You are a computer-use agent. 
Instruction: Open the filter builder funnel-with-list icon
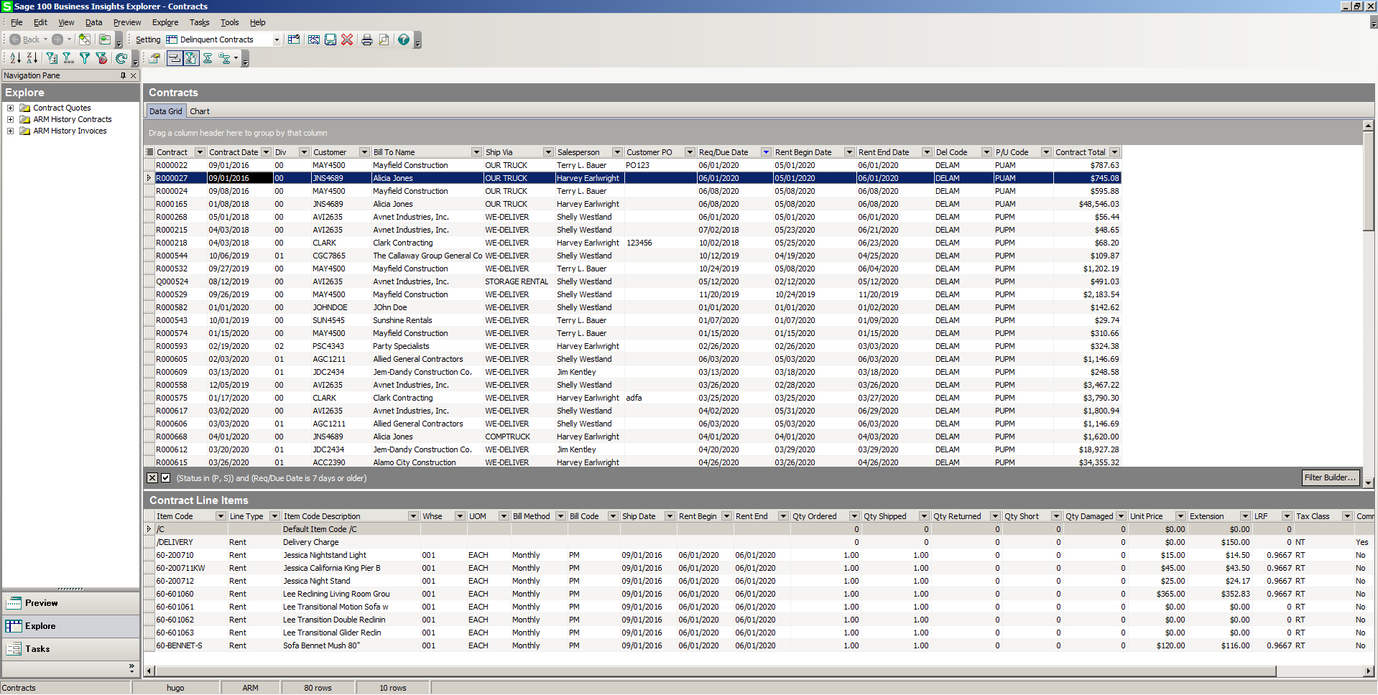pos(52,58)
